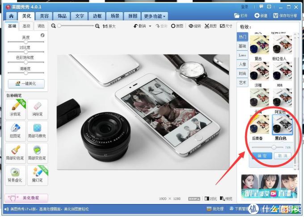Screen dimensions: 304x217
Task: Click 打开 to open an image
Action: 241,16
